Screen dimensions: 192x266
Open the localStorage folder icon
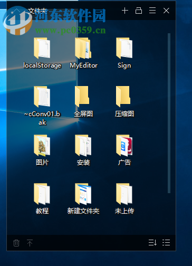(42, 48)
